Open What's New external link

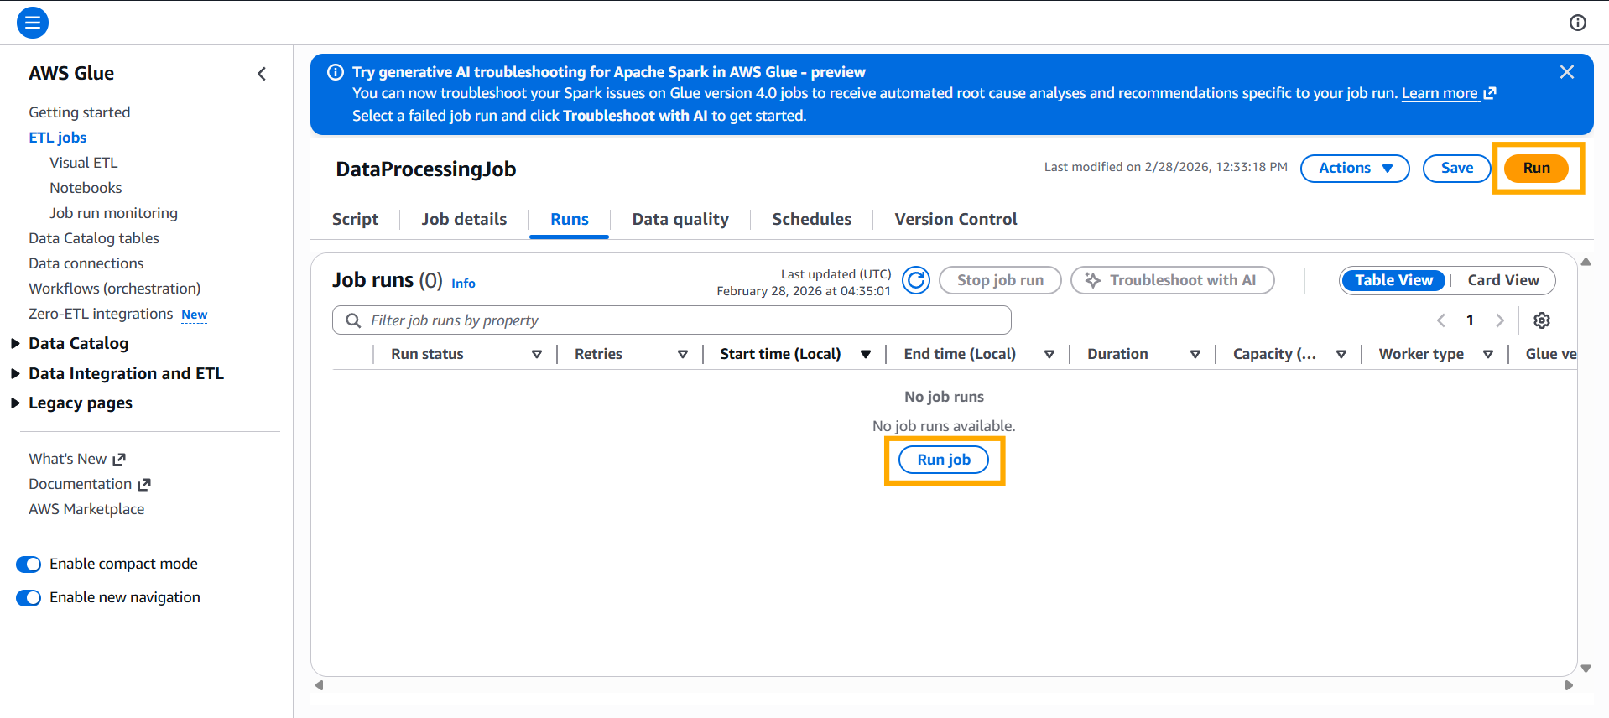[x=77, y=459]
